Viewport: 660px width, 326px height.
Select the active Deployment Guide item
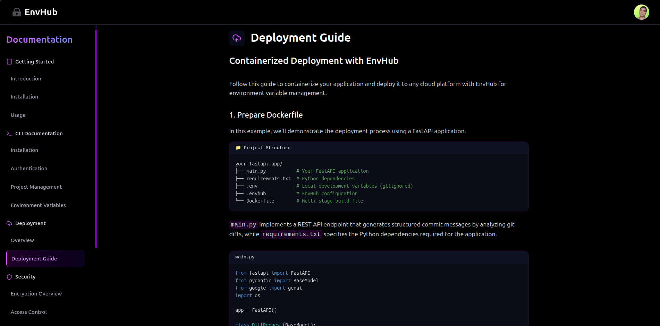45,259
